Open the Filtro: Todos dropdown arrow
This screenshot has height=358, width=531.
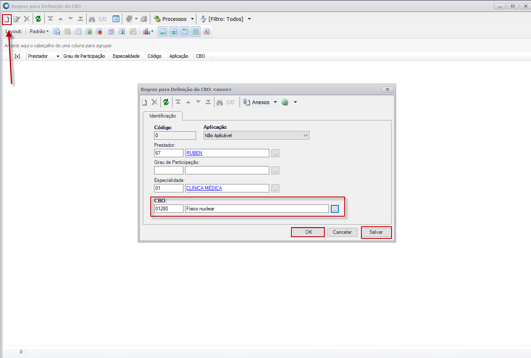click(249, 19)
